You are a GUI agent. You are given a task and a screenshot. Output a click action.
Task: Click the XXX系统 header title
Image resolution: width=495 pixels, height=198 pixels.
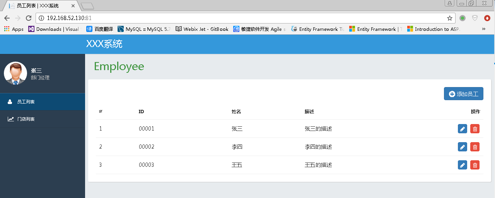pyautogui.click(x=104, y=44)
